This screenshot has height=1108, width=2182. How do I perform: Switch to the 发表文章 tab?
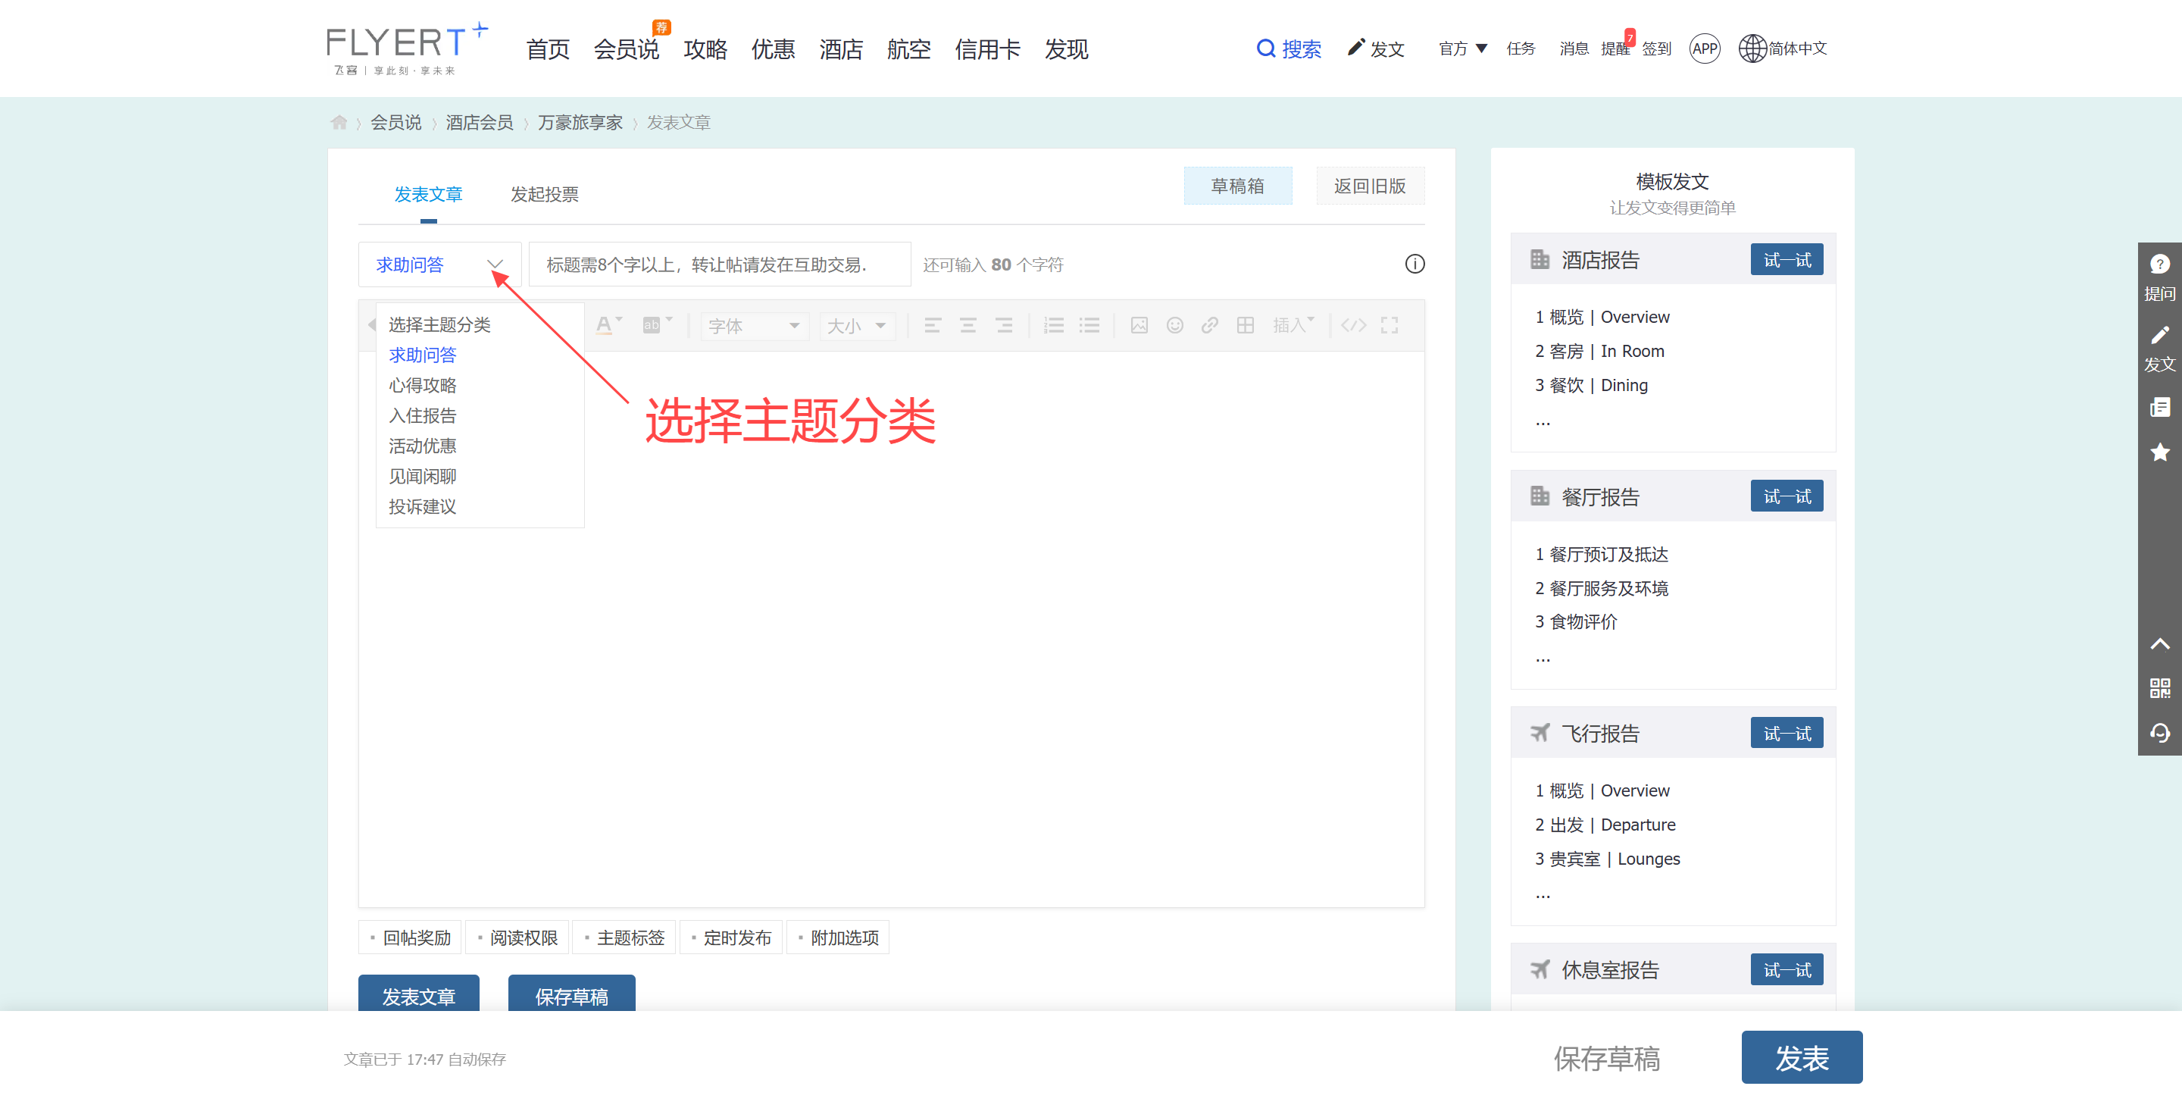429,194
